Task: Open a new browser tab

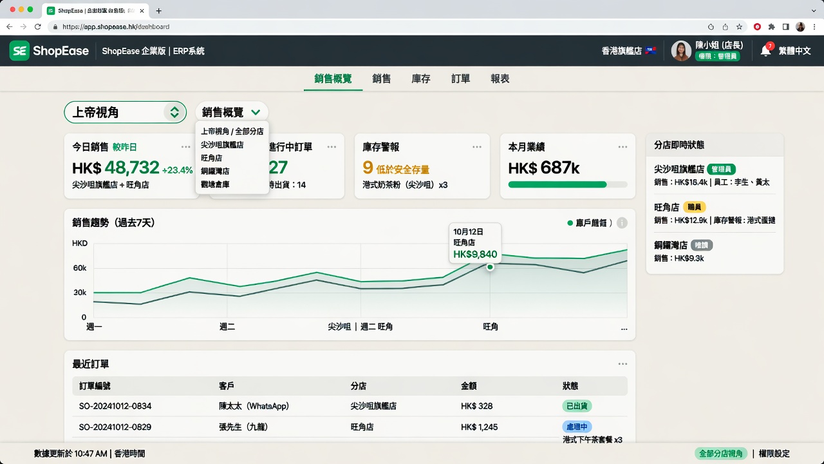Action: pos(159,10)
